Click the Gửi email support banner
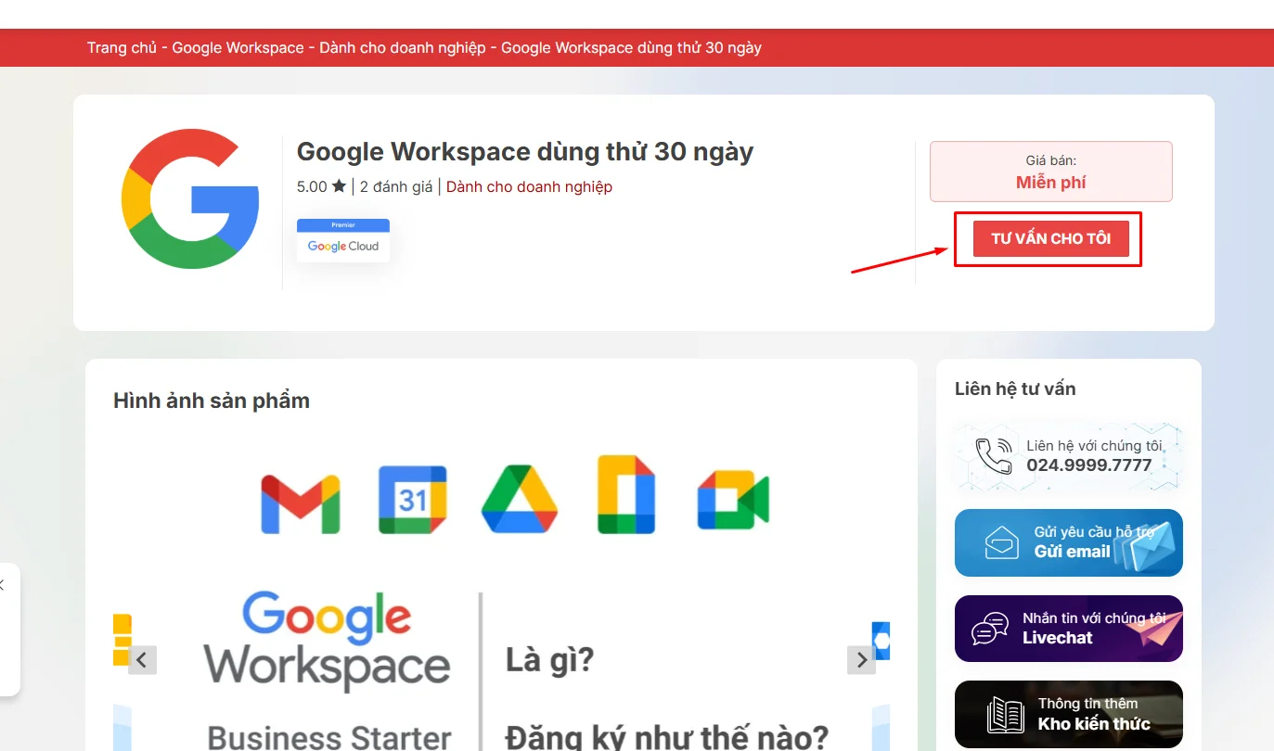Image resolution: width=1274 pixels, height=751 pixels. (1068, 542)
